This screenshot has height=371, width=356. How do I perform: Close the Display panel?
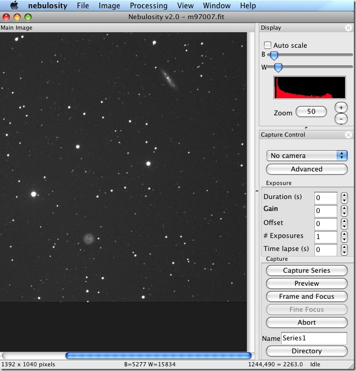click(x=348, y=28)
